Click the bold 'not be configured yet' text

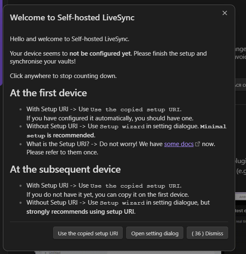100,54
